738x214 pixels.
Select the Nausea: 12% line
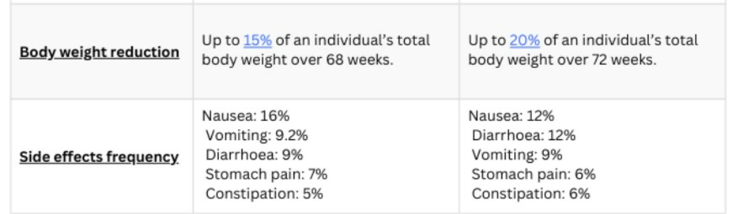[x=511, y=116]
